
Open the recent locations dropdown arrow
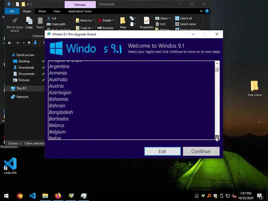click(24, 43)
